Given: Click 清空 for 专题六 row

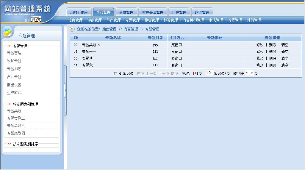Looking at the screenshot, I should point(285,65).
